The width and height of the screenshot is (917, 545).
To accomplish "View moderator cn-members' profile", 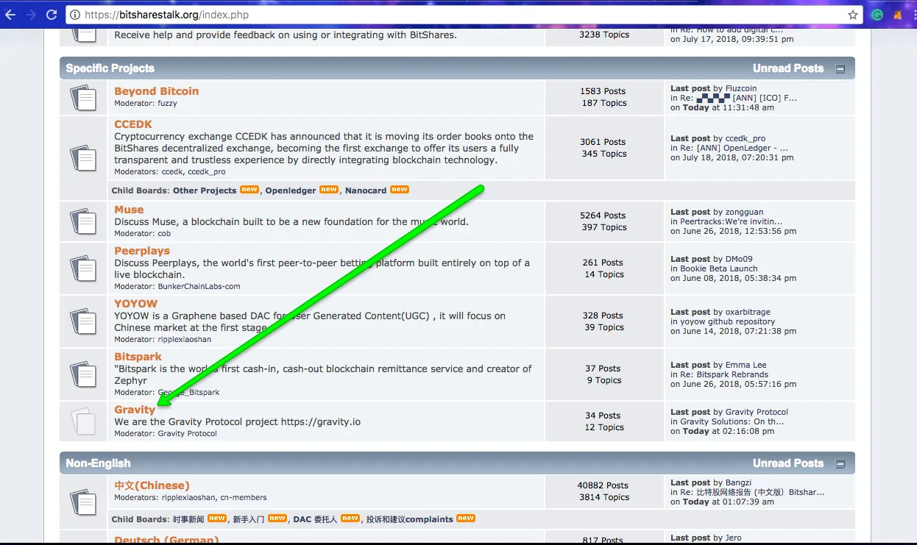I will 244,498.
